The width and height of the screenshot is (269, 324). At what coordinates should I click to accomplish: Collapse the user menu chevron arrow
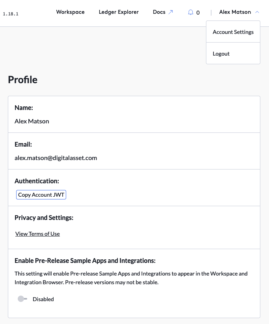(x=257, y=12)
